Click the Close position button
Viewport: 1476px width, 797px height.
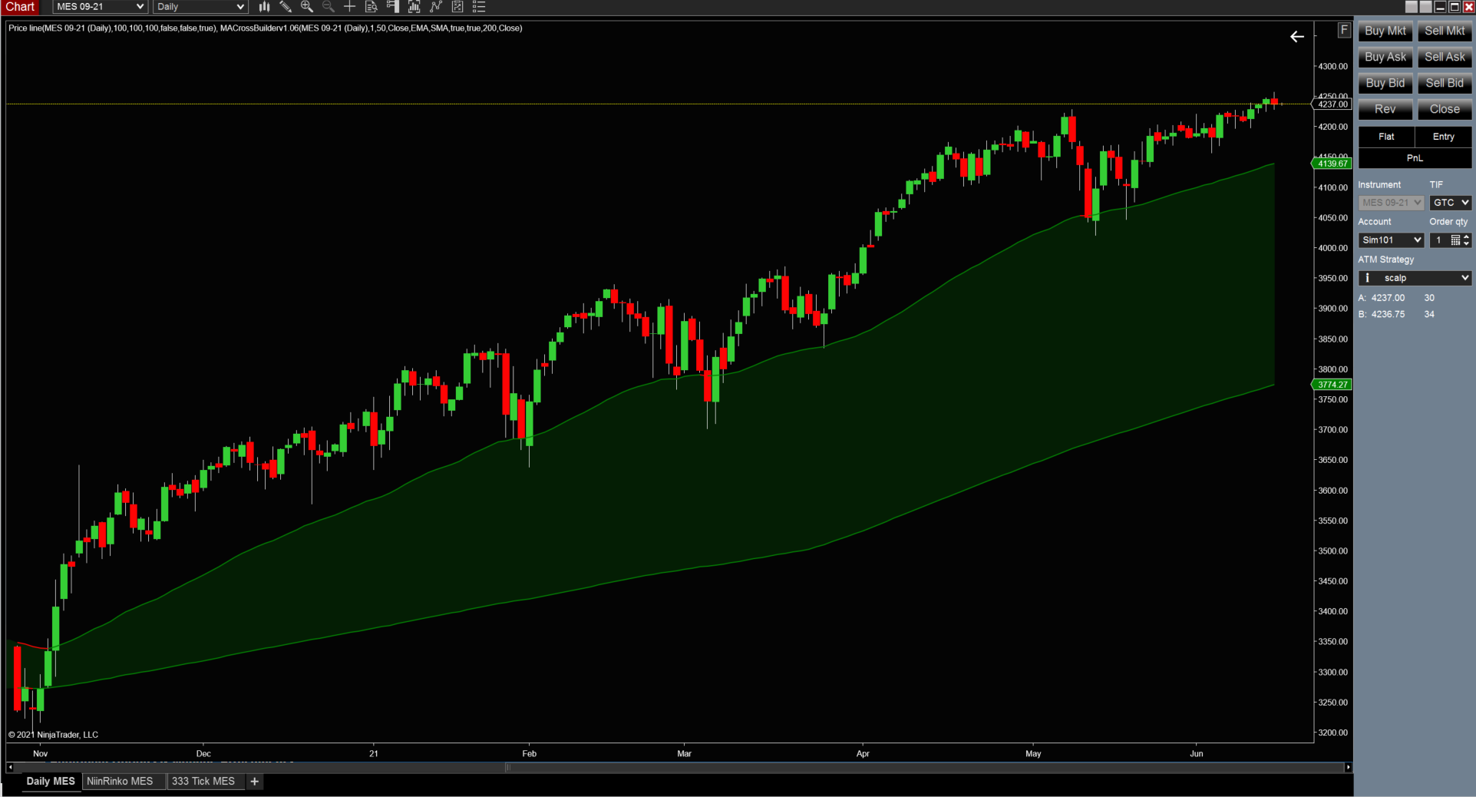coord(1445,109)
